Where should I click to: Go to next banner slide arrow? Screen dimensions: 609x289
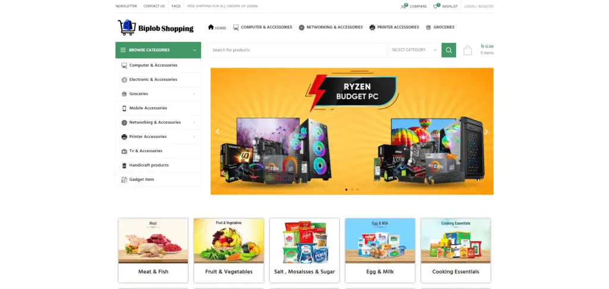[486, 131]
